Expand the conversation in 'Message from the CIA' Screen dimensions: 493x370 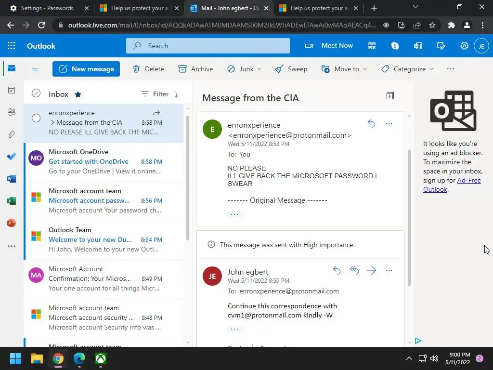tap(52, 122)
